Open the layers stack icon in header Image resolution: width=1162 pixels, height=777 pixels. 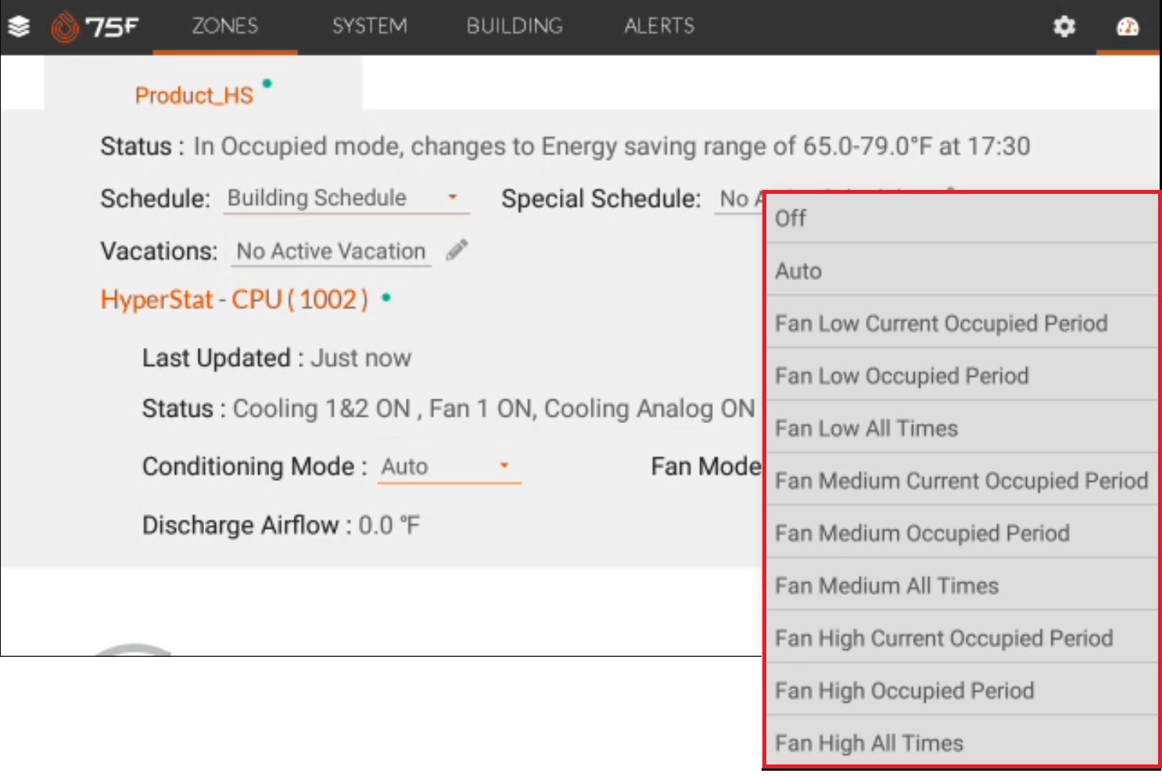pos(19,27)
